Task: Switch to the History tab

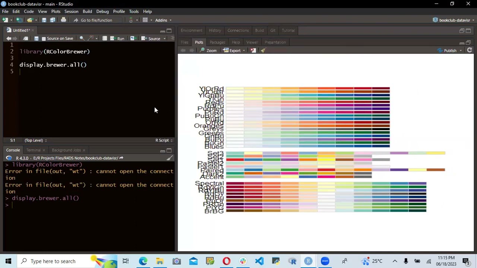Action: click(215, 31)
